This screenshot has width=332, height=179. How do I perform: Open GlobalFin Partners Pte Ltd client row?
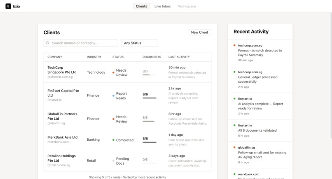[127, 119]
